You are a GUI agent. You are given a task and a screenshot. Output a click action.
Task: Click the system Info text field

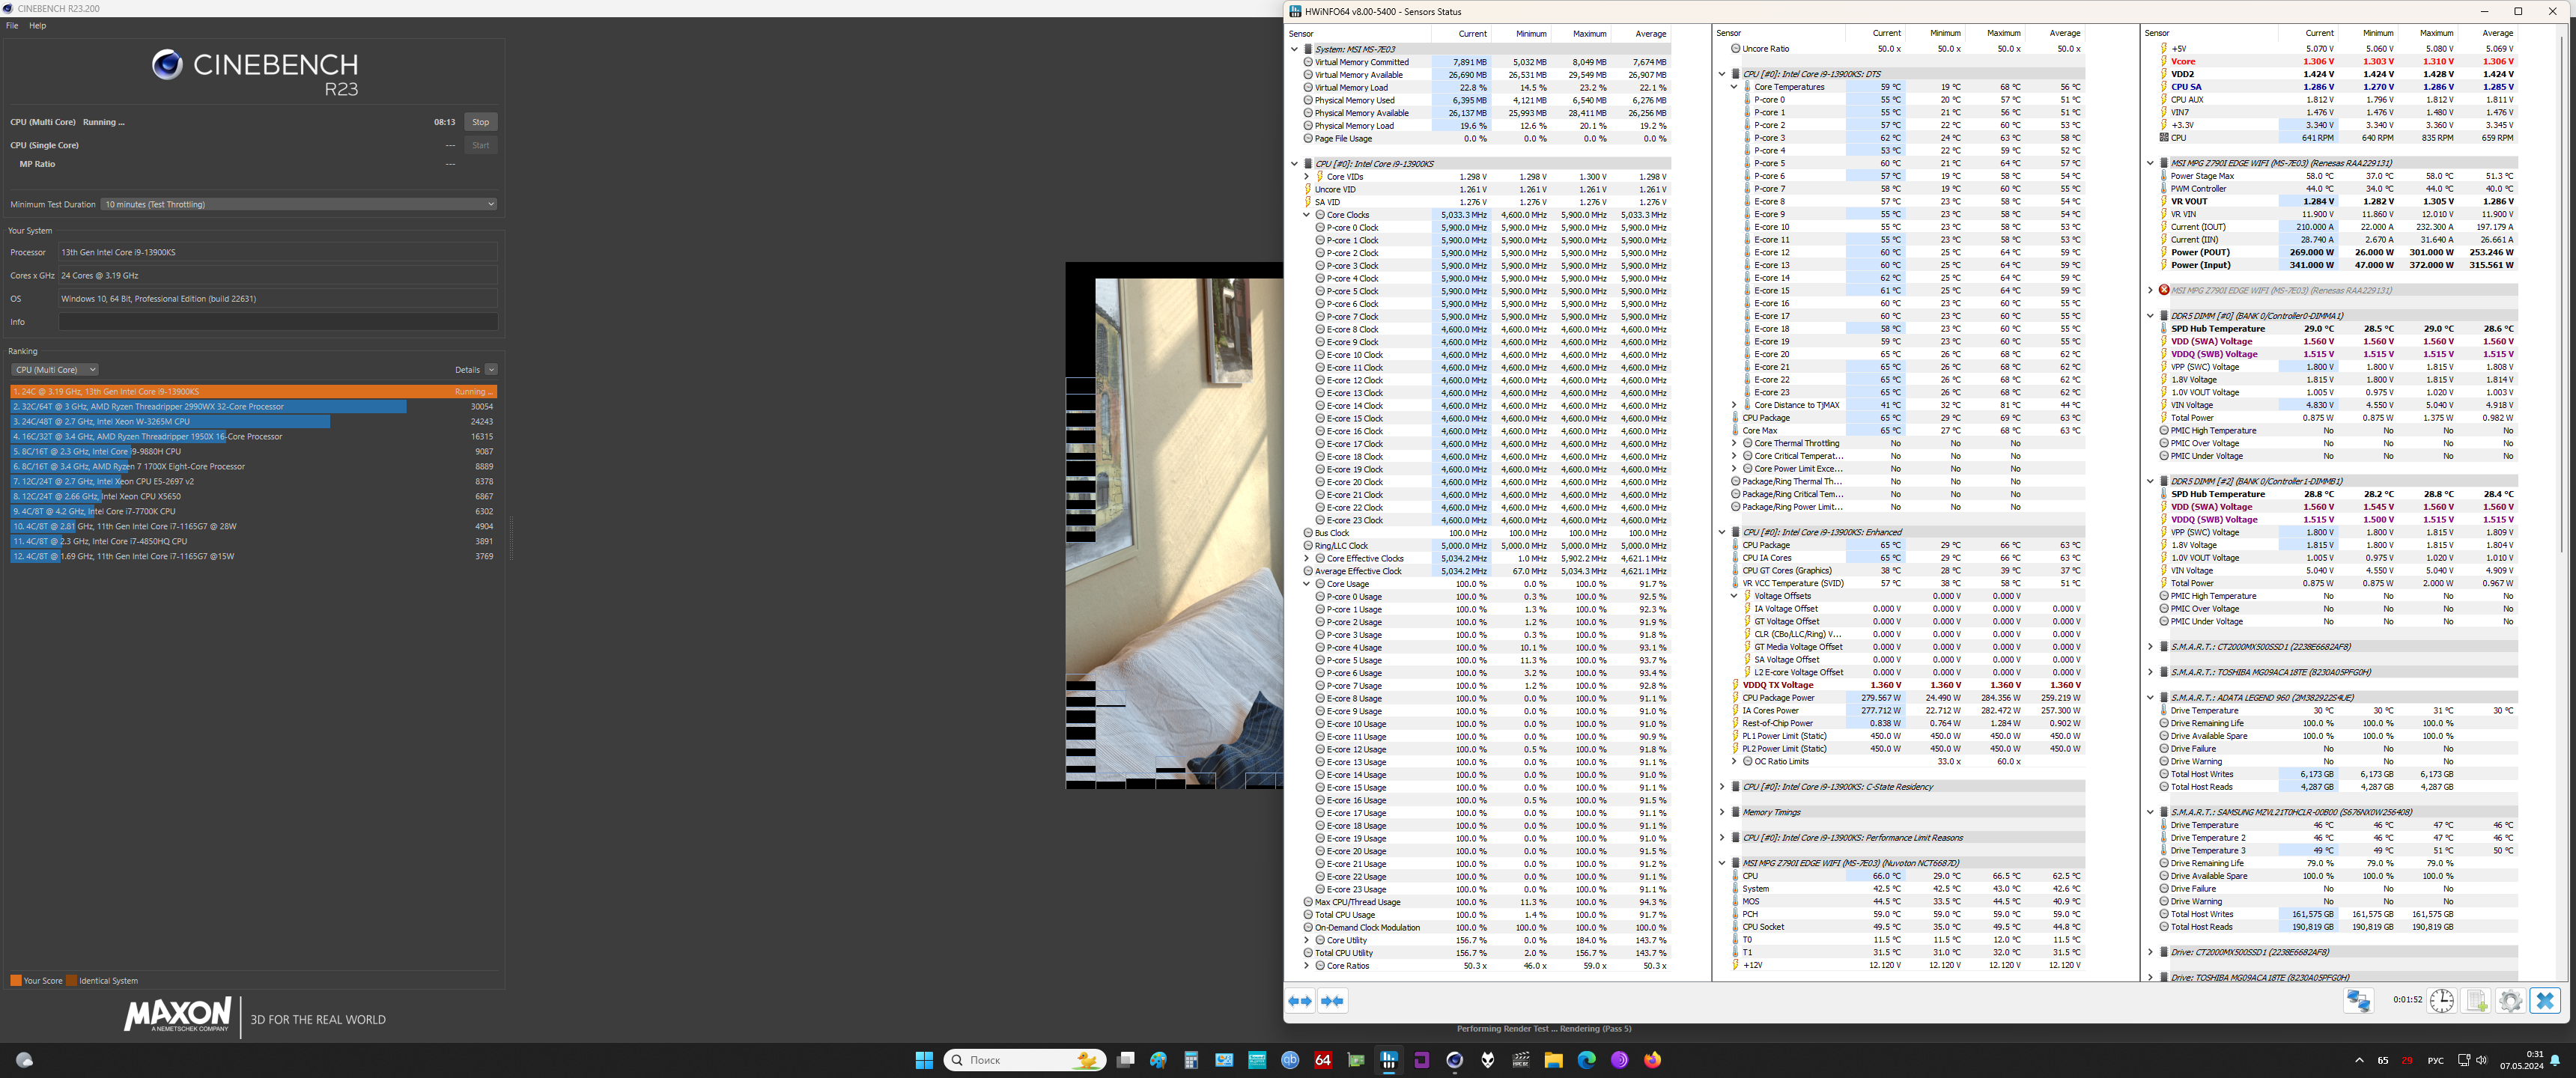click(277, 322)
